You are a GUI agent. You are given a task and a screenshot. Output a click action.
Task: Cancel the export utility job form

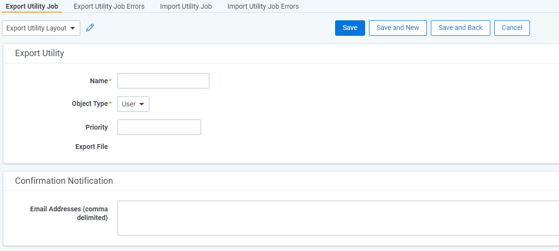[x=512, y=28]
